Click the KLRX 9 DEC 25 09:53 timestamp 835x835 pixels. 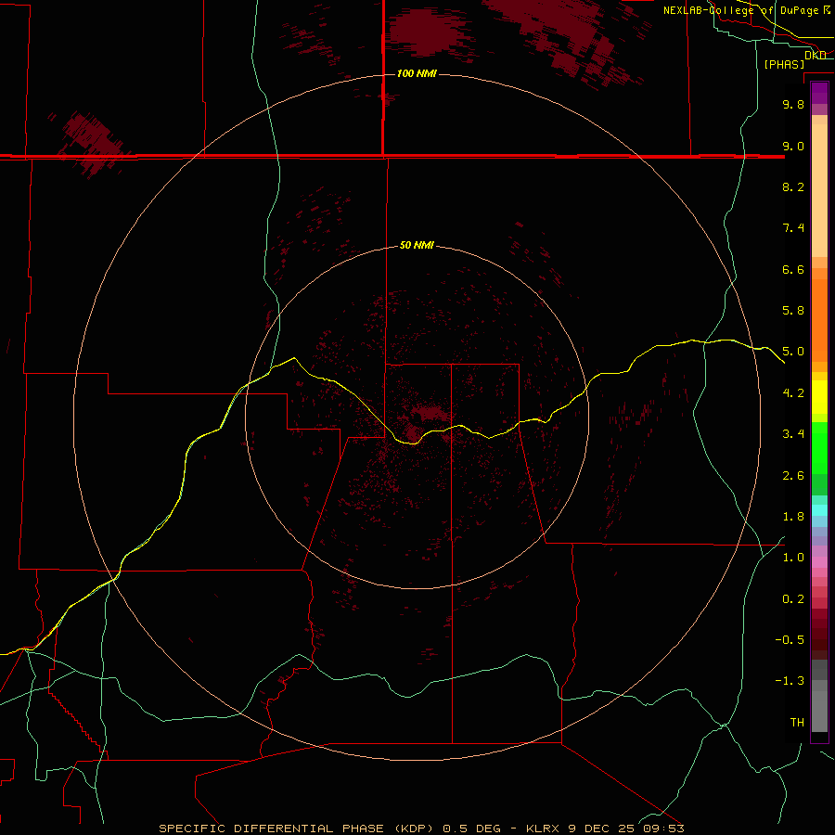(x=605, y=829)
